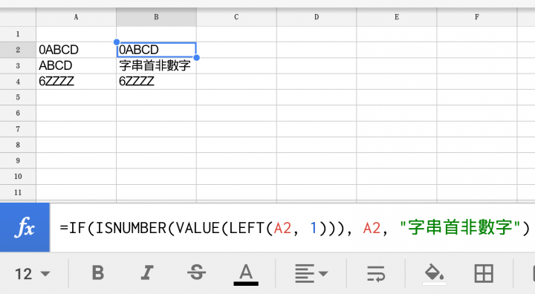Select row 2 header

pos(18,50)
